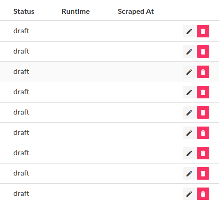The width and height of the screenshot is (219, 212).
Task: Click the pencil icon in the sixth draft row
Action: (x=189, y=133)
